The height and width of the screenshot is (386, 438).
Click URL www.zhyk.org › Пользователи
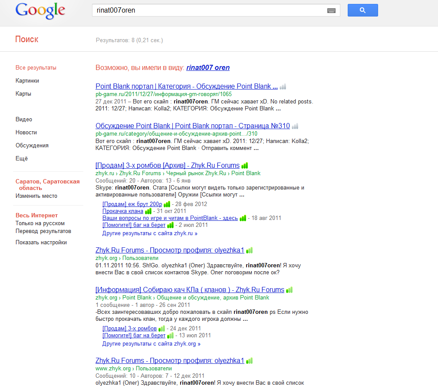point(134,369)
